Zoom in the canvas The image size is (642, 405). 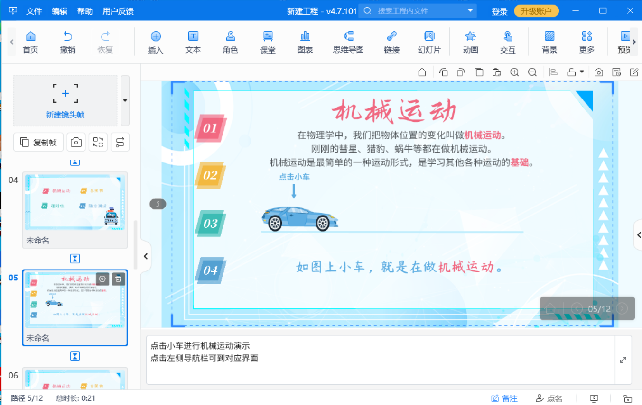pos(514,72)
